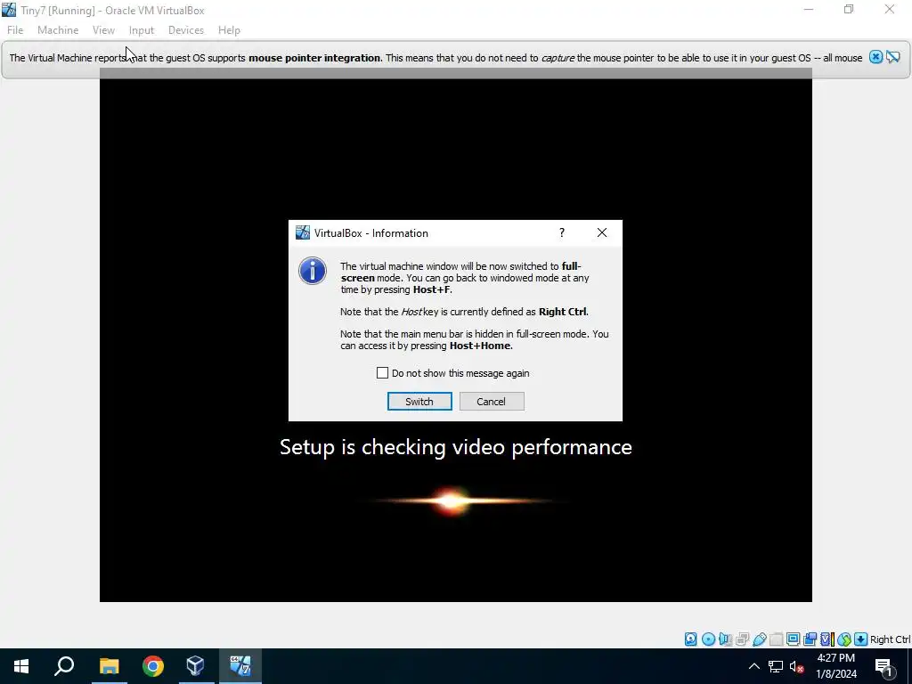Click the CPU virtualization features indicator icon
This screenshot has height=684, width=912.
tap(827, 639)
